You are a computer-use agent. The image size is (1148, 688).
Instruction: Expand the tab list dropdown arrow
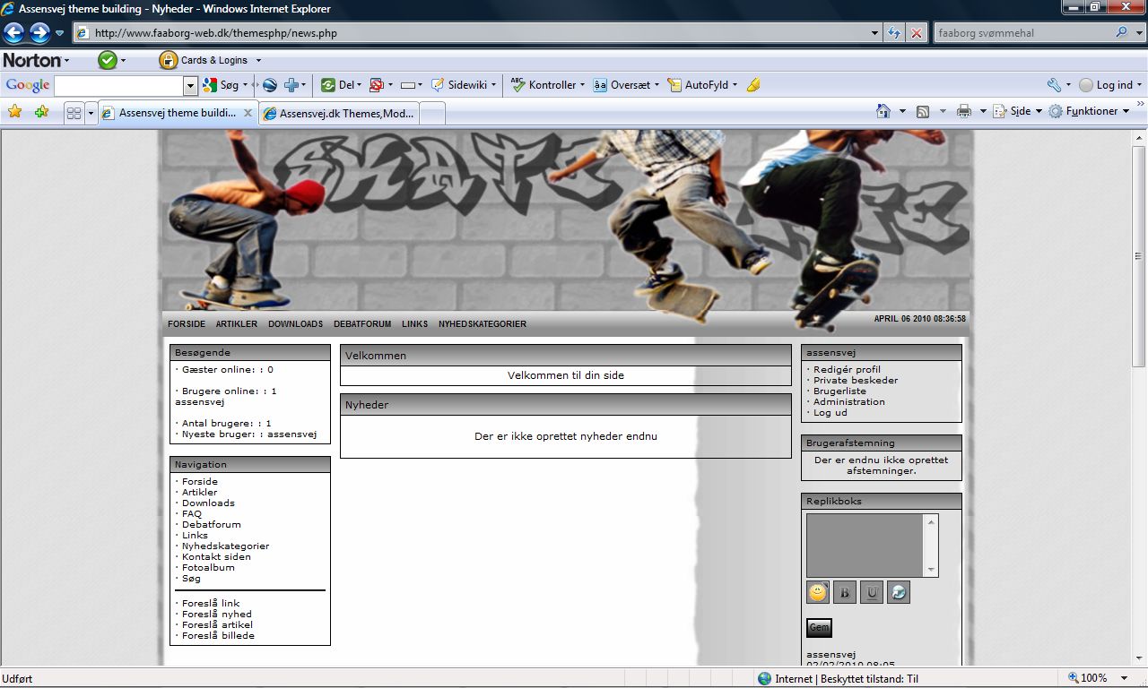(91, 113)
